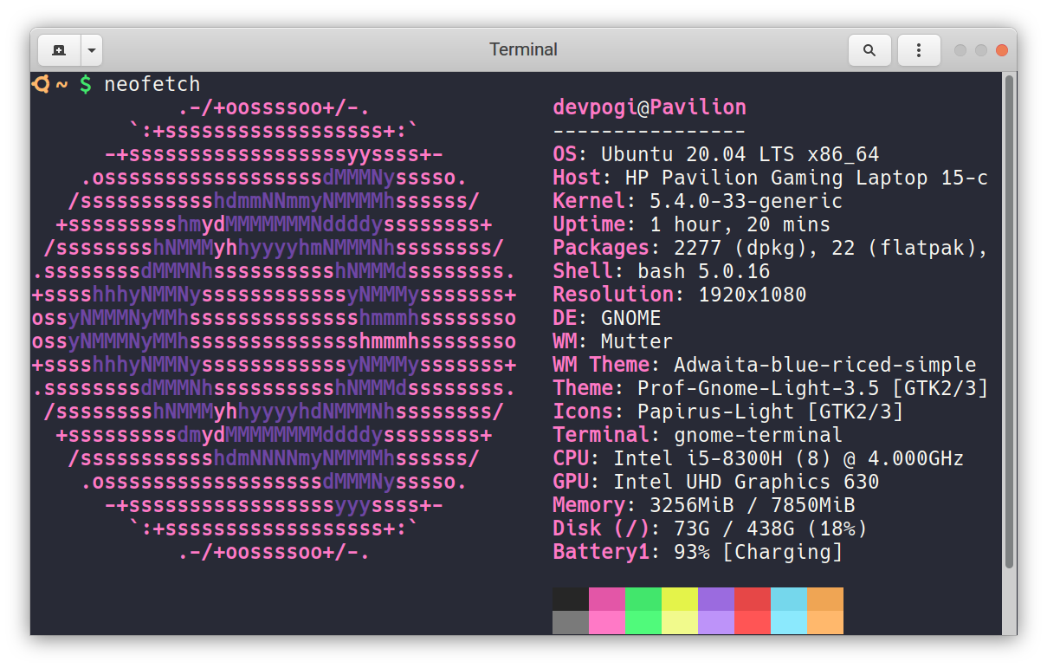Click the Terminal gnome-terminal info line
This screenshot has width=1047, height=668.
[x=698, y=435]
